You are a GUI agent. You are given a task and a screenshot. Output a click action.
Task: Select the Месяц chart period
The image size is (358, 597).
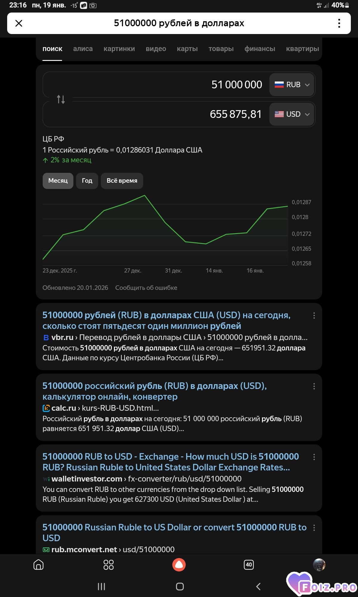(58, 181)
